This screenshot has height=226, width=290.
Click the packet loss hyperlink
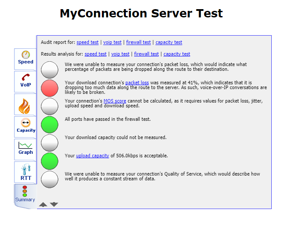point(137,83)
